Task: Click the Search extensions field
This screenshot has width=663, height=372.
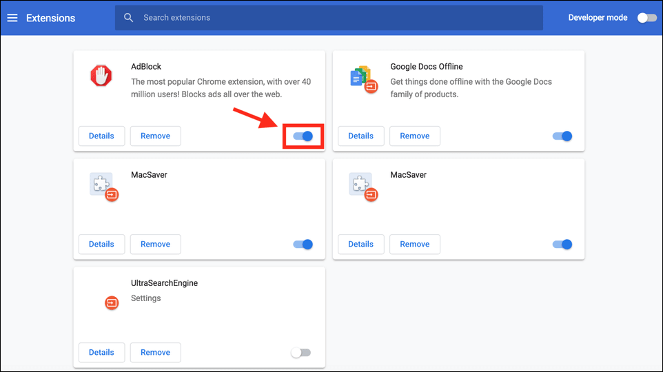Action: click(x=329, y=18)
